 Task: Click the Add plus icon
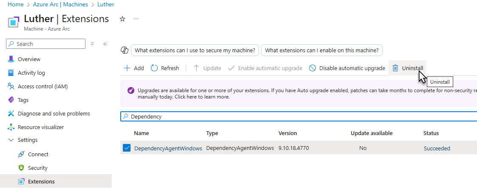point(127,68)
